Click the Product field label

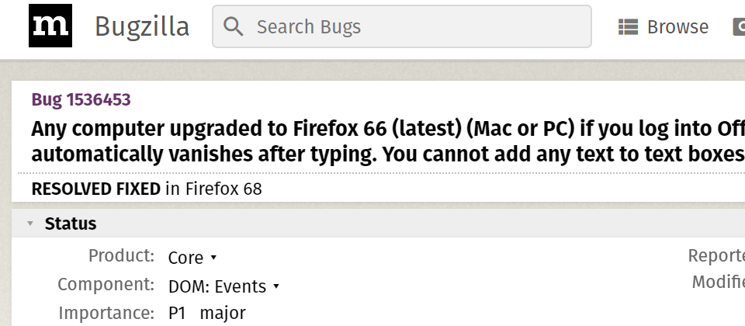pos(121,255)
